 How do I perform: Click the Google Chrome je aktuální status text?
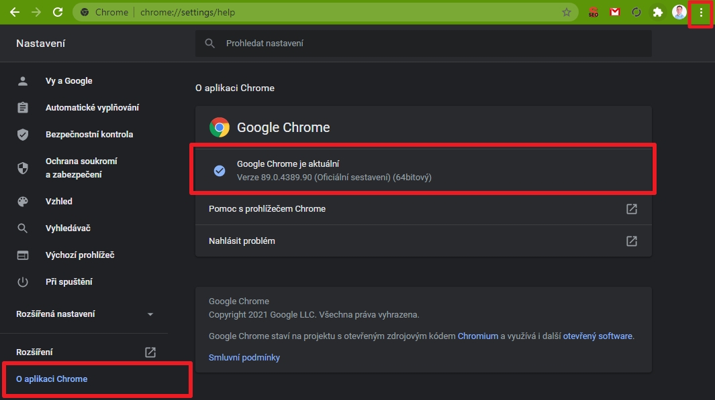point(288,164)
